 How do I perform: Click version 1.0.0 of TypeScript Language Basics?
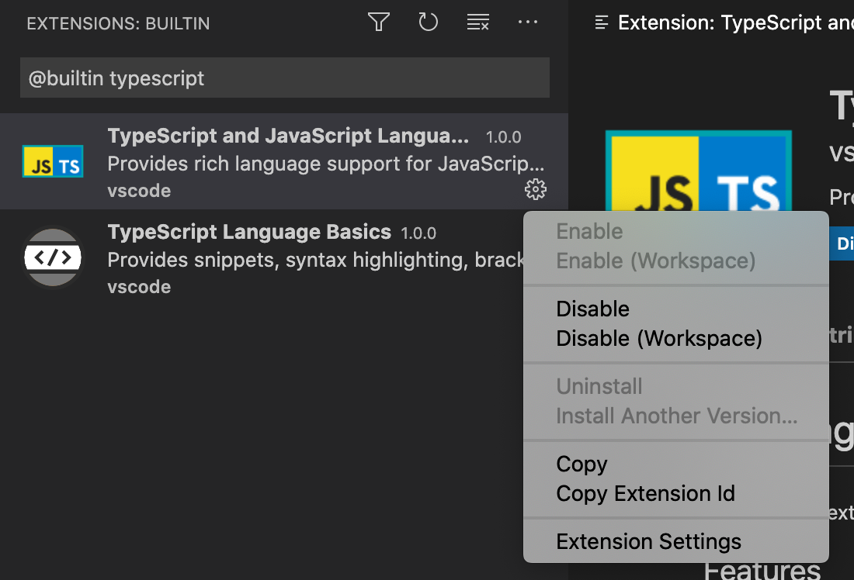click(x=418, y=233)
